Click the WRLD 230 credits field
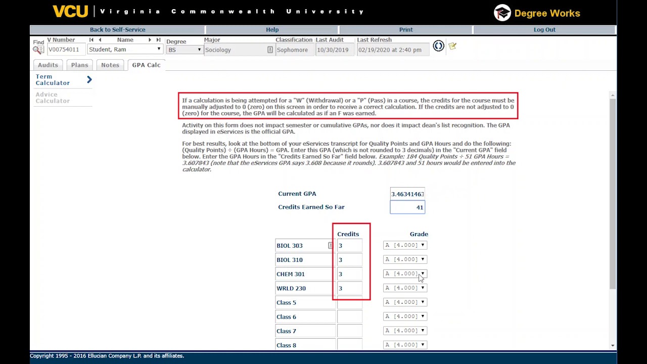This screenshot has height=364, width=647. [x=350, y=288]
